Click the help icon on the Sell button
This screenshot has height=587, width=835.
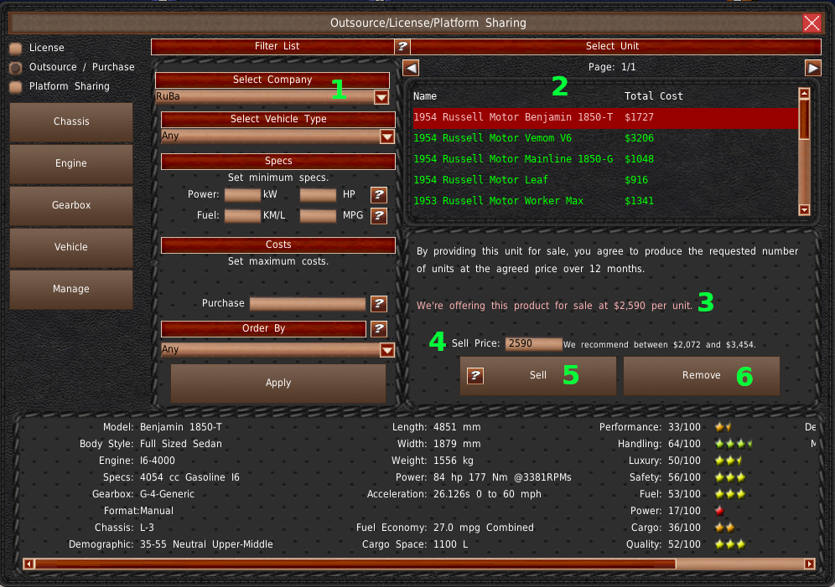coord(475,376)
